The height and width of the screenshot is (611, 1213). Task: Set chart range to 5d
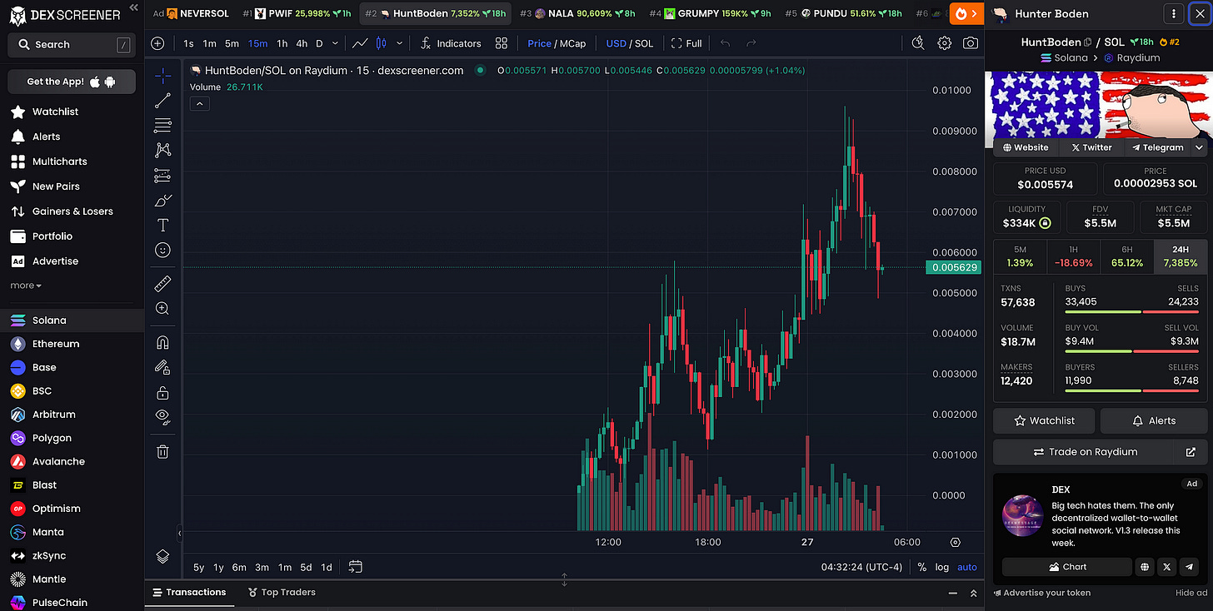click(306, 567)
